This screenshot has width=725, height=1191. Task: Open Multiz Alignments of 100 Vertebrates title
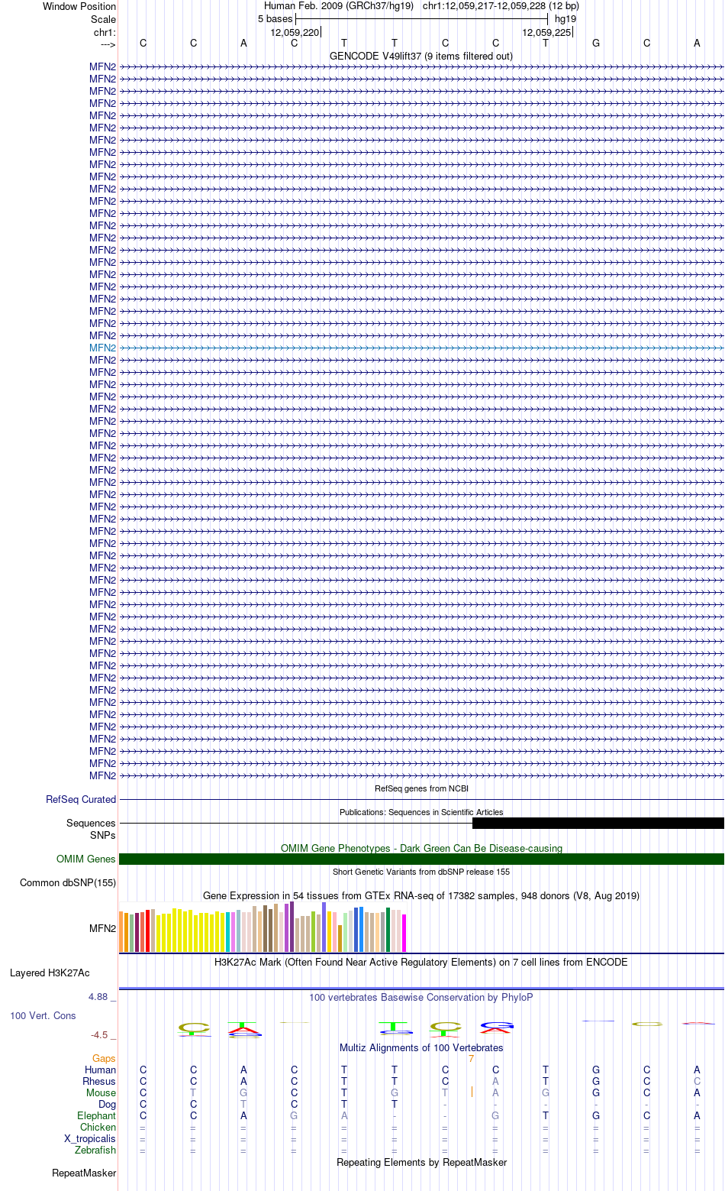(x=421, y=1047)
